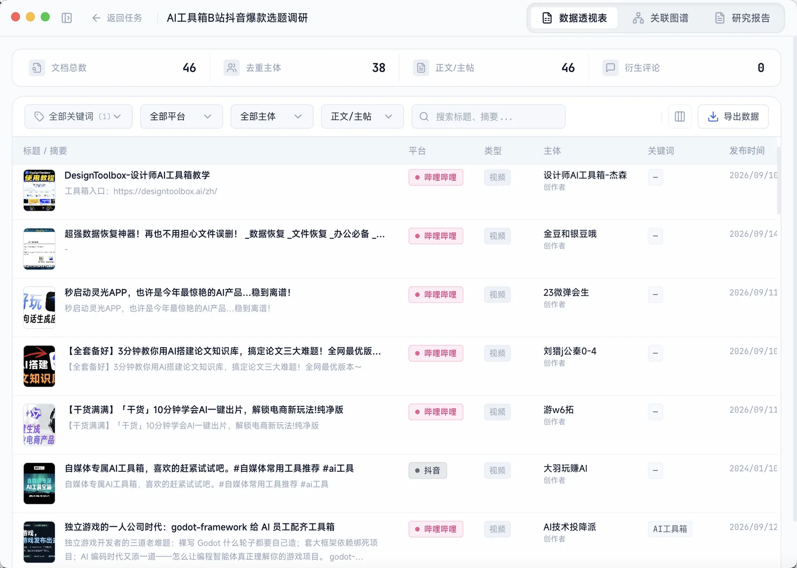797x568 pixels.
Task: Click the download icon in 导出数据
Action: [713, 117]
